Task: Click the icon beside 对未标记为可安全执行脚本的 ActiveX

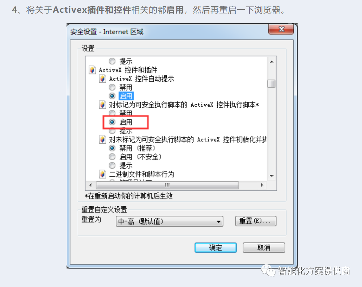Action: tap(102, 139)
